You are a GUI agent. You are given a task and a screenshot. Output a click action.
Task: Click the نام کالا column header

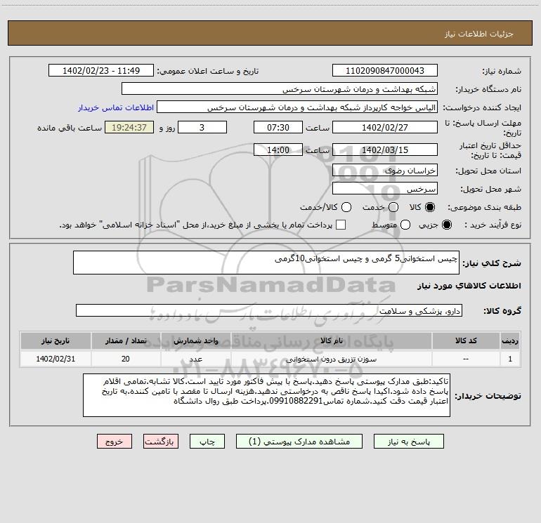331,340
